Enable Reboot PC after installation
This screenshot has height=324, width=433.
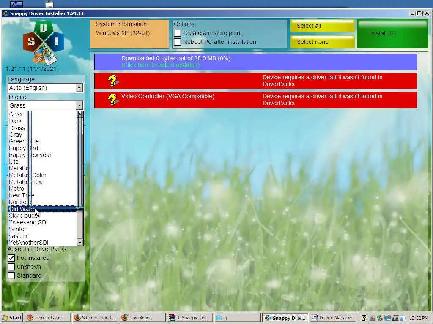pos(177,42)
